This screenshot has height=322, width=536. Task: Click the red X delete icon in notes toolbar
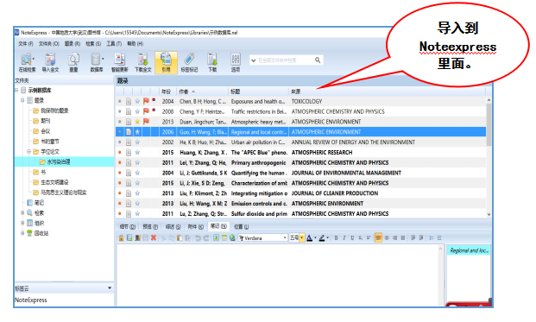click(154, 238)
